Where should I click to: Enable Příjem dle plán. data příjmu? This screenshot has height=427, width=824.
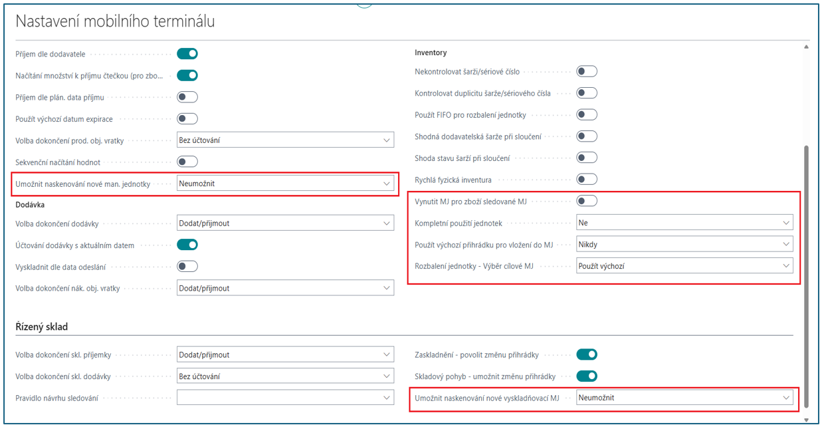click(187, 97)
